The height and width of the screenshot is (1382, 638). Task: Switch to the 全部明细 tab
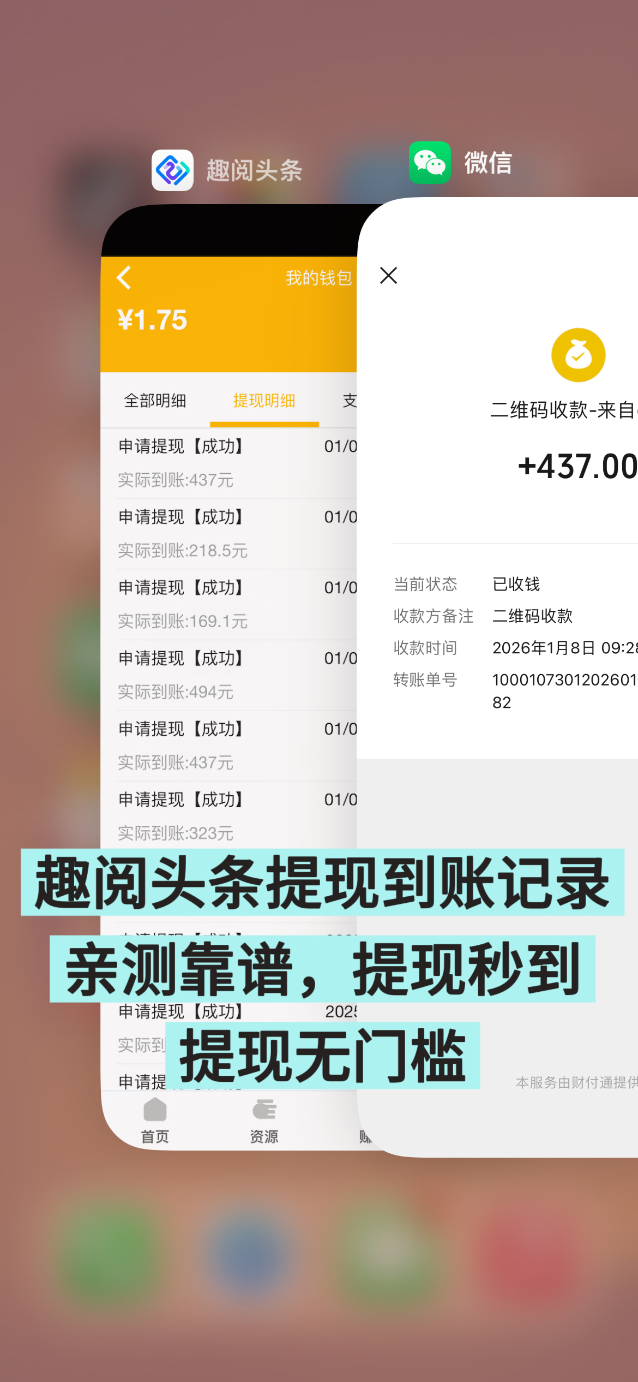(155, 401)
